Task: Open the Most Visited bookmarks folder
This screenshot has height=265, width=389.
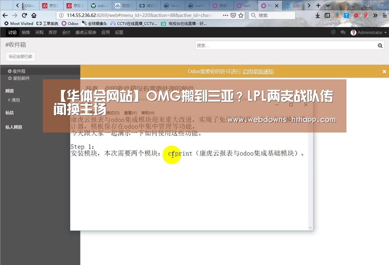Action: [x=18, y=24]
